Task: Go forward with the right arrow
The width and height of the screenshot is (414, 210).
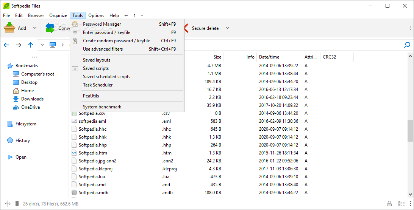Action: 19,45
